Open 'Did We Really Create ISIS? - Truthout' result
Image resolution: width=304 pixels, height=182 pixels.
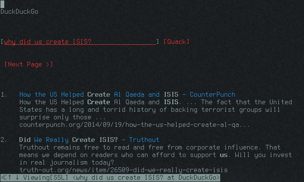(x=89, y=140)
